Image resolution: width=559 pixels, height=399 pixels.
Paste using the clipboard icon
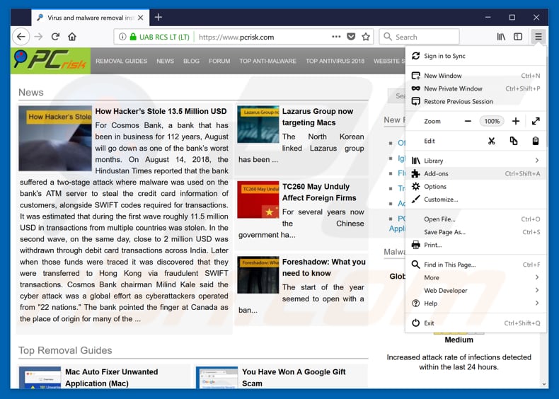point(536,141)
